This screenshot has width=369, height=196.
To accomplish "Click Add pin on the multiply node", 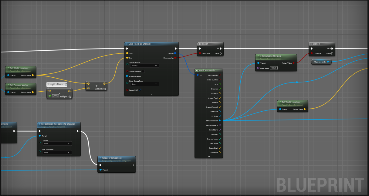I will pyautogui.click(x=66, y=96).
